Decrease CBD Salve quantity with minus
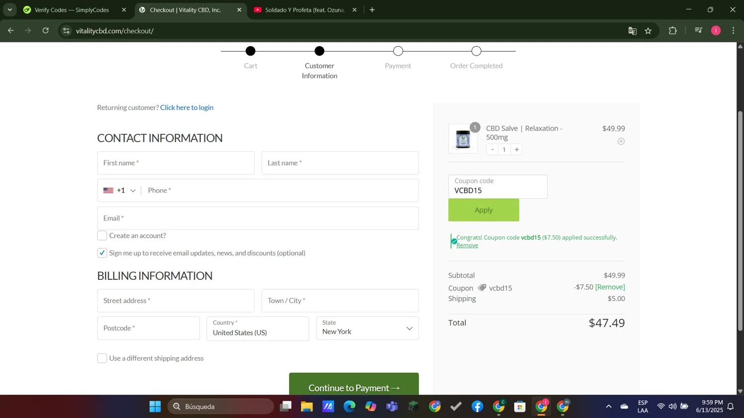 (493, 150)
